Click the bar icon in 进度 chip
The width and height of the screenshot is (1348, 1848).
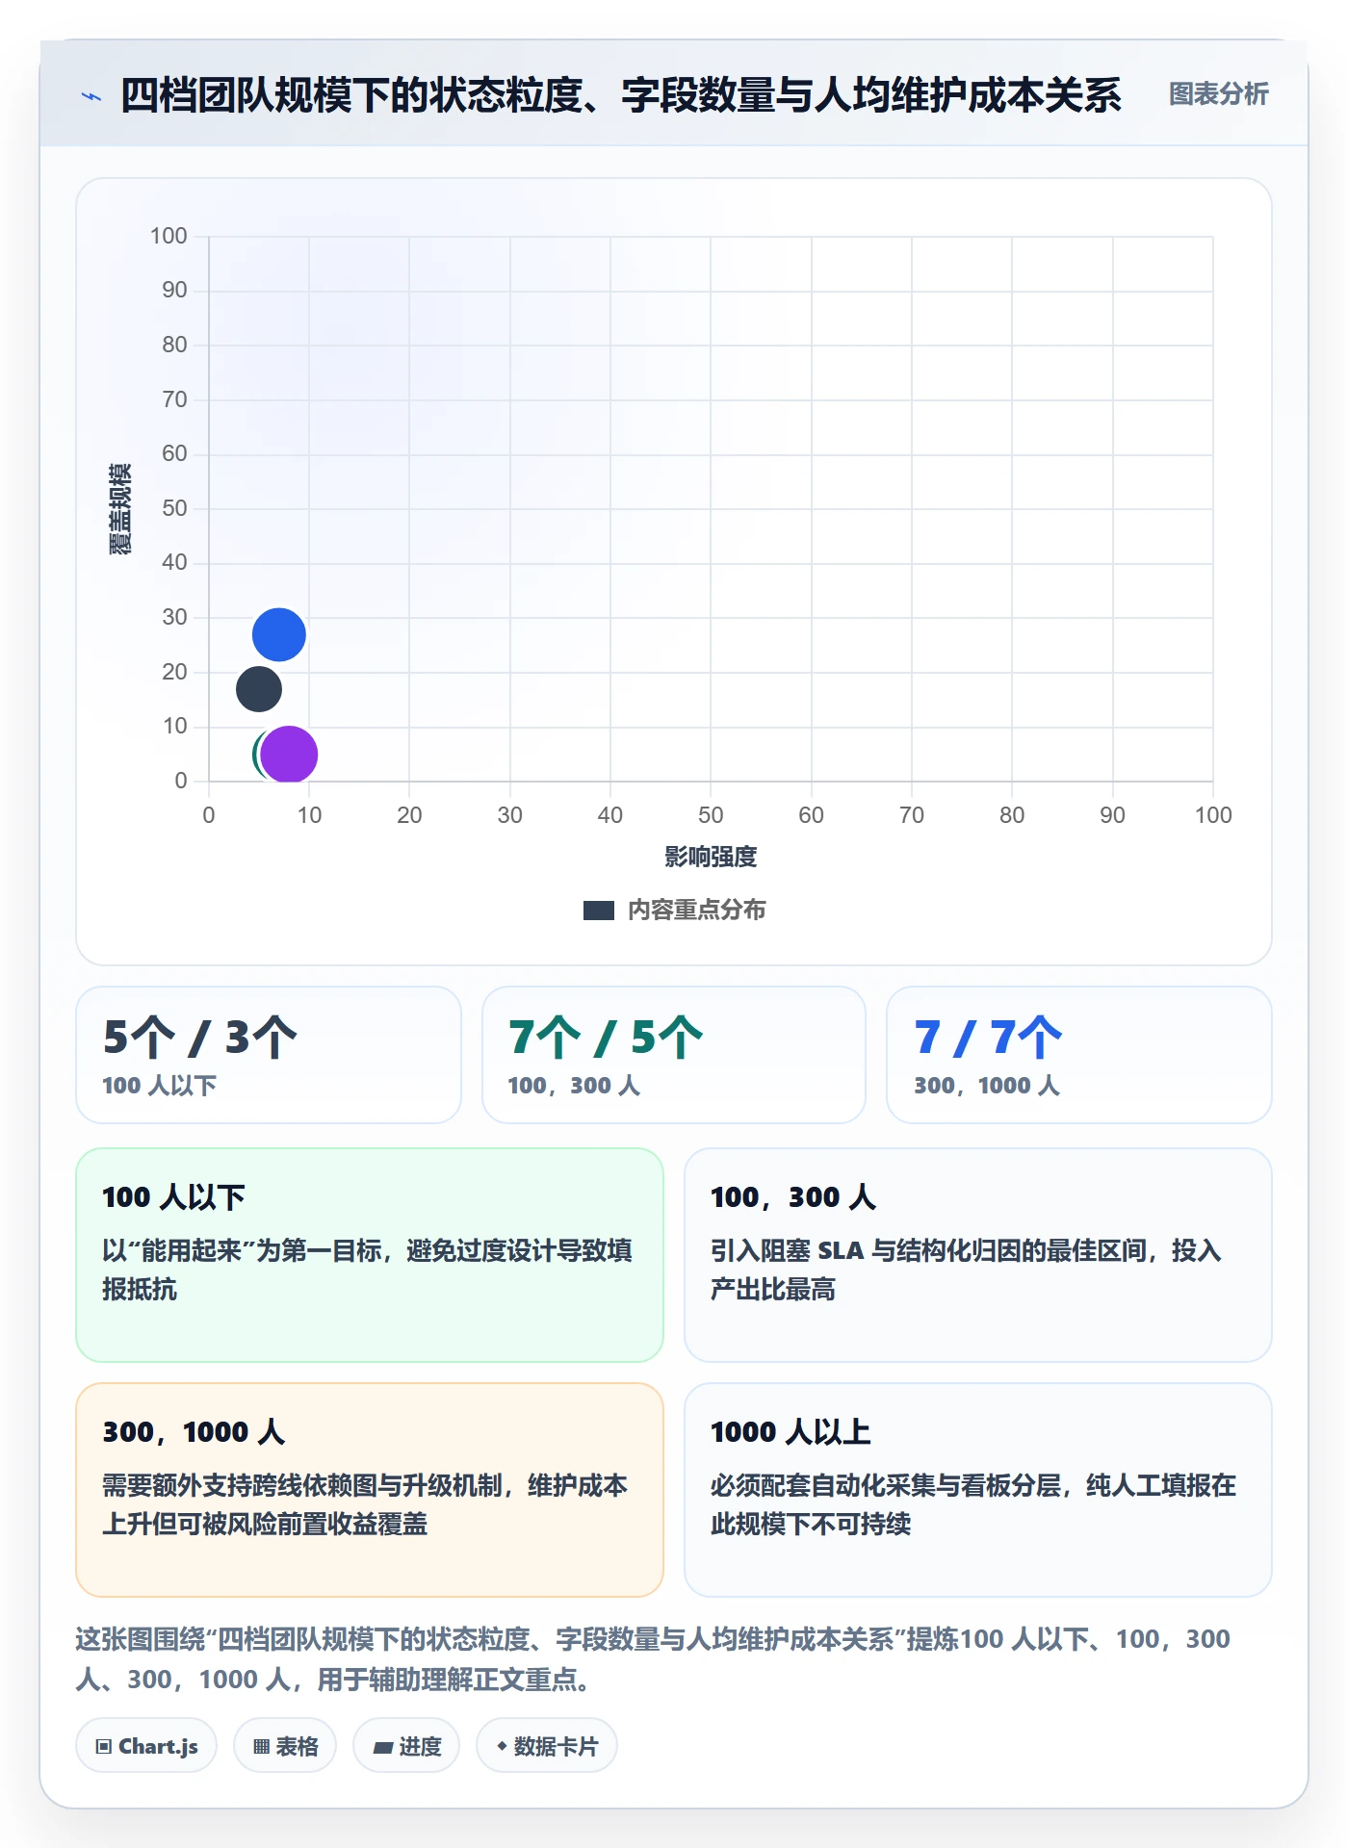pyautogui.click(x=383, y=1747)
